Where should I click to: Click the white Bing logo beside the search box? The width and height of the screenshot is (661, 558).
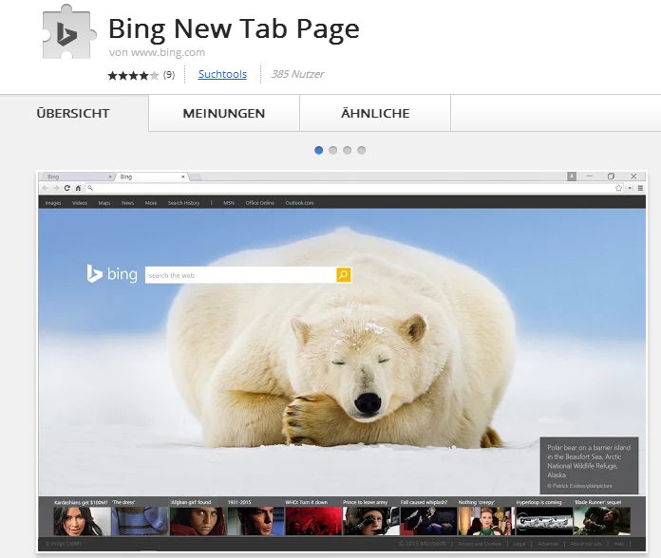(x=112, y=274)
